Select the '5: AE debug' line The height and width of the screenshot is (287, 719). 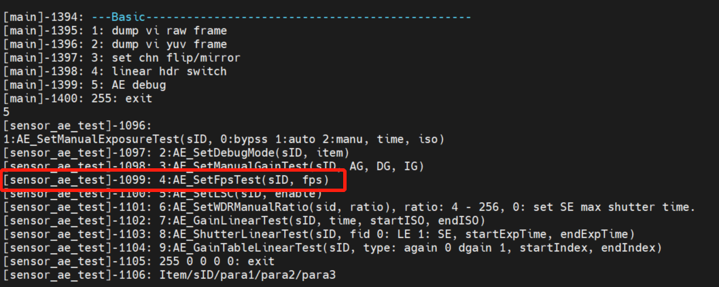coord(84,85)
